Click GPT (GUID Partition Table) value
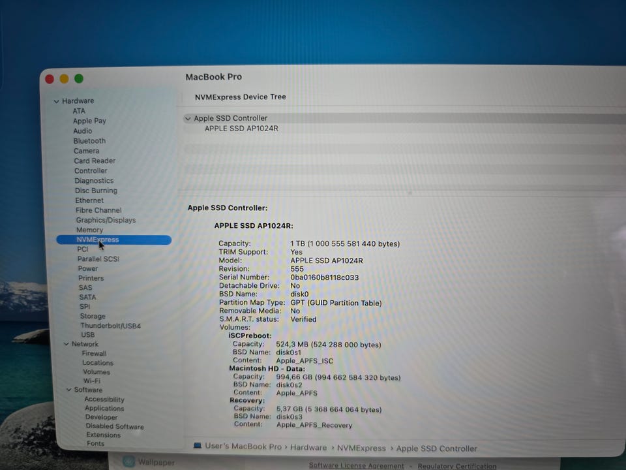This screenshot has height=470, width=626. (336, 303)
